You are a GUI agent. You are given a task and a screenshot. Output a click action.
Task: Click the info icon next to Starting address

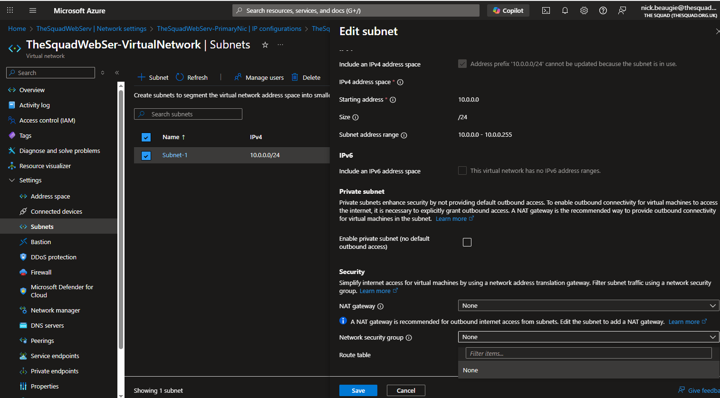pyautogui.click(x=393, y=100)
